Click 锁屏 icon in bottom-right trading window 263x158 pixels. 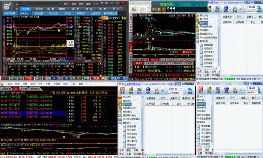(x=218, y=90)
